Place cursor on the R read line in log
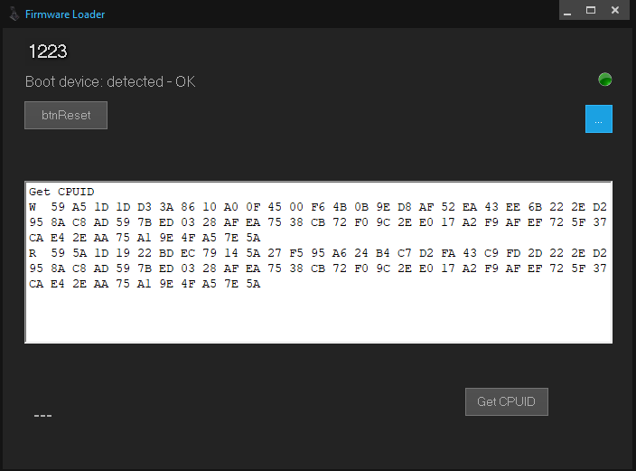 318,253
